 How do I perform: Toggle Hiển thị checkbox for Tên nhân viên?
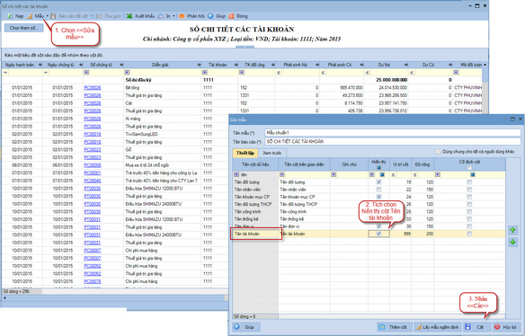coord(378,190)
